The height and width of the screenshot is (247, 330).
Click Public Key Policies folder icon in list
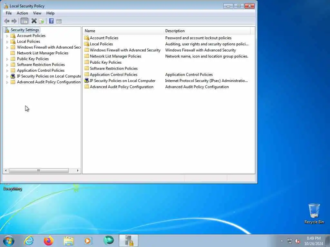click(87, 62)
